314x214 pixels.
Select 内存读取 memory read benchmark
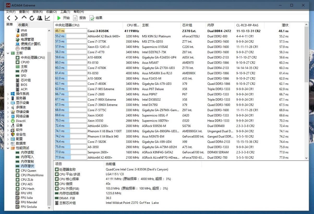point(27,152)
